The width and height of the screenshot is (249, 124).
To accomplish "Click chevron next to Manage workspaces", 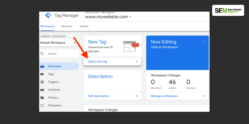I will (204, 96).
